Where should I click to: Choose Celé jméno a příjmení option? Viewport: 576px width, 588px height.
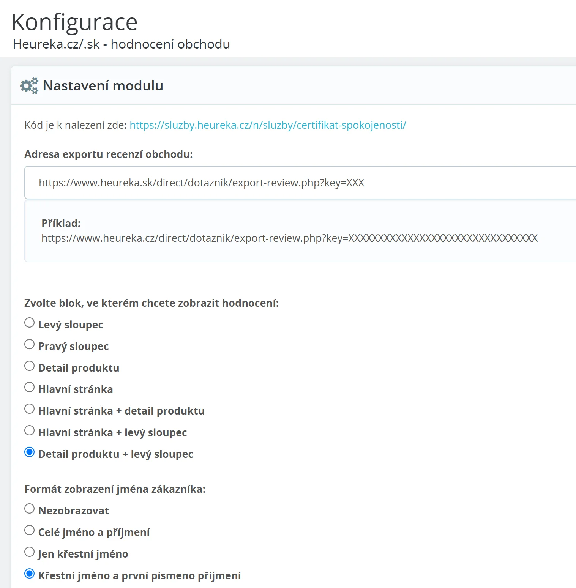pos(30,531)
